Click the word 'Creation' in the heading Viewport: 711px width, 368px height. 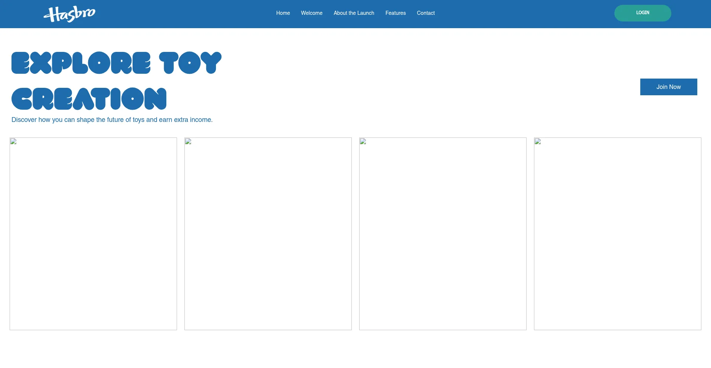89,99
